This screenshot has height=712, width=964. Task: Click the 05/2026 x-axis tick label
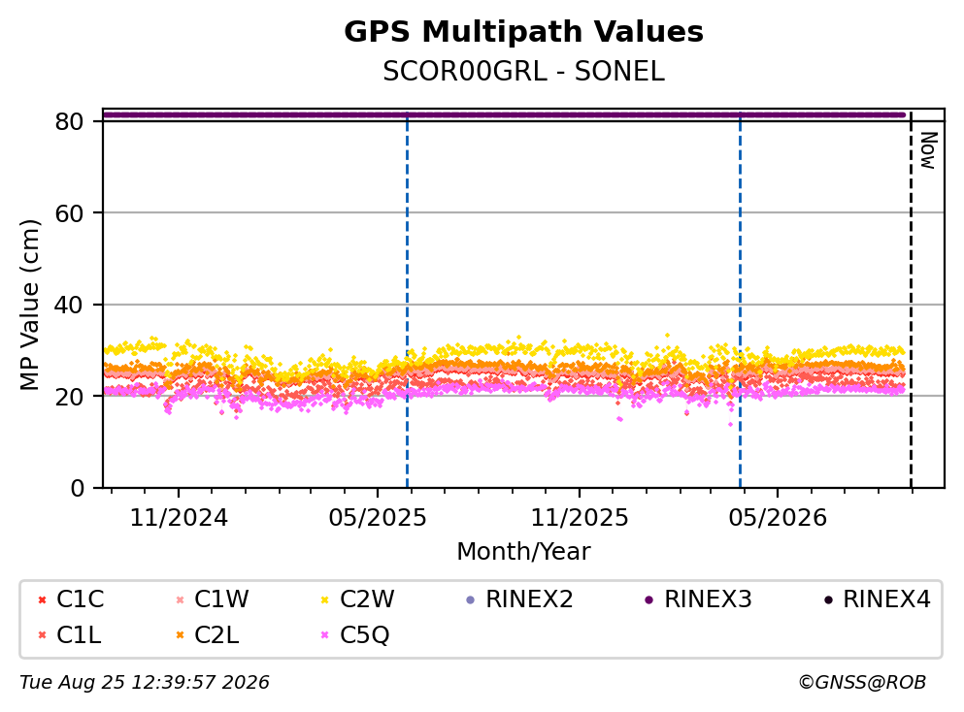pos(778,518)
